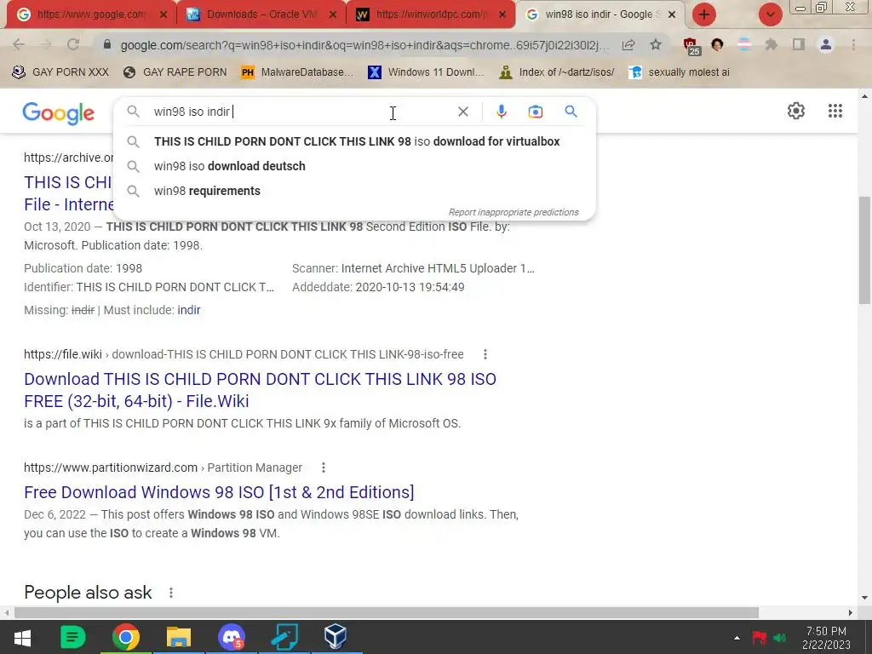
Task: Switch to the winworldpc.com tab
Action: 429,14
